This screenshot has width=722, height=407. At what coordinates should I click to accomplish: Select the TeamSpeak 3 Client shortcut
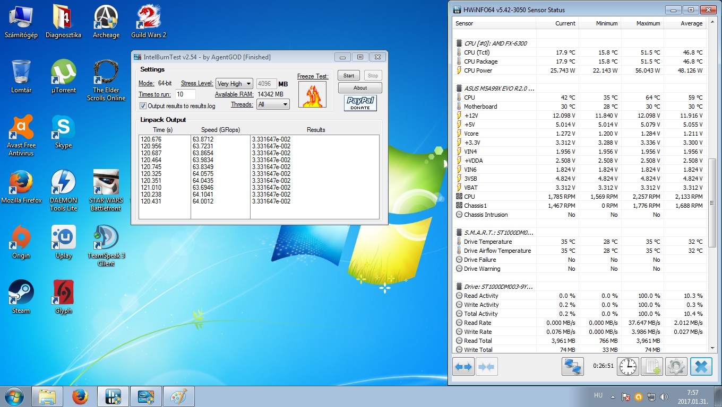pos(106,245)
